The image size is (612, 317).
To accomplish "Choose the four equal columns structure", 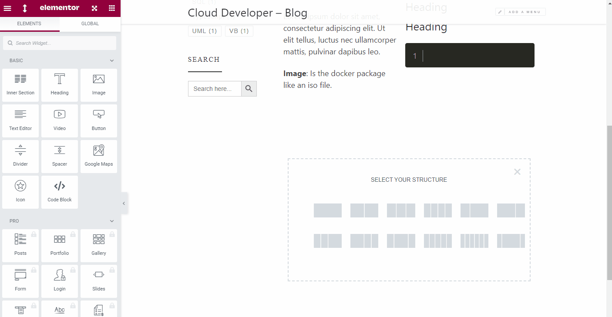I will pos(438,210).
